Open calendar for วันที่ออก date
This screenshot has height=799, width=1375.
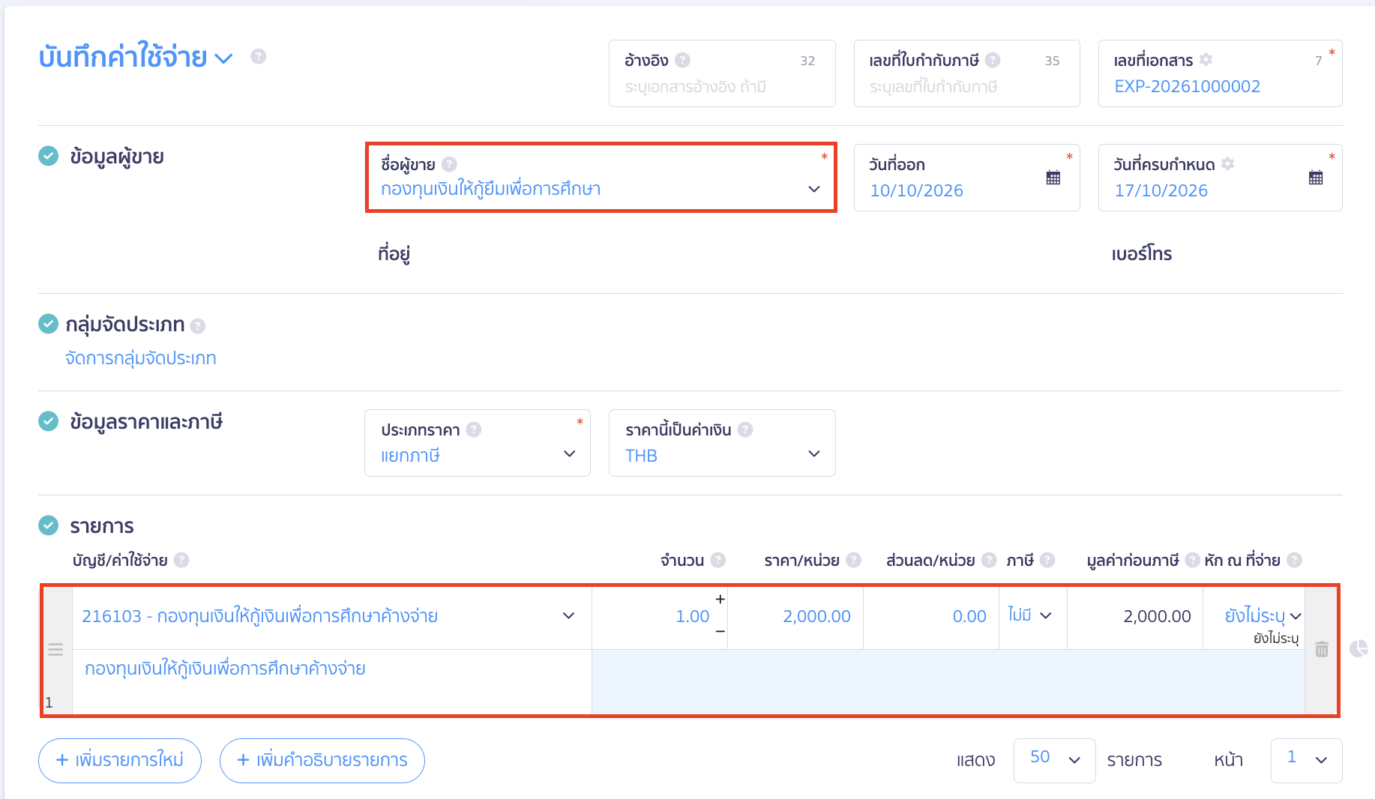pos(1053,178)
